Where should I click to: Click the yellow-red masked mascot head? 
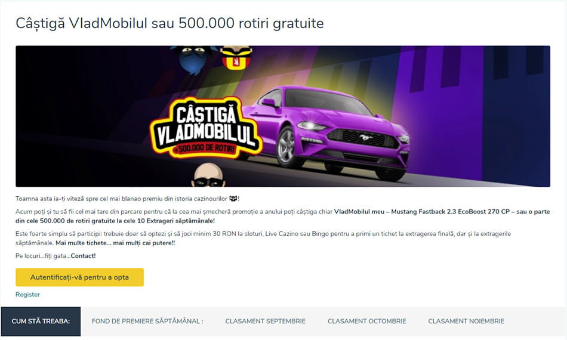pos(236,57)
